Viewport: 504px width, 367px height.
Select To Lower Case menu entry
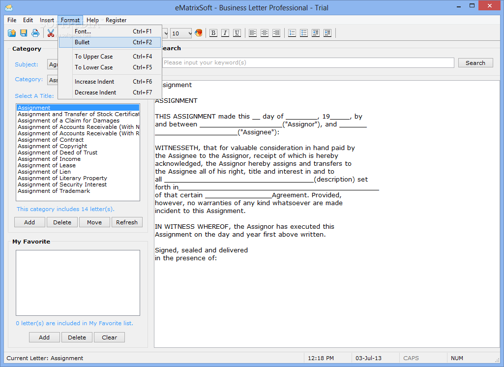pyautogui.click(x=110, y=67)
